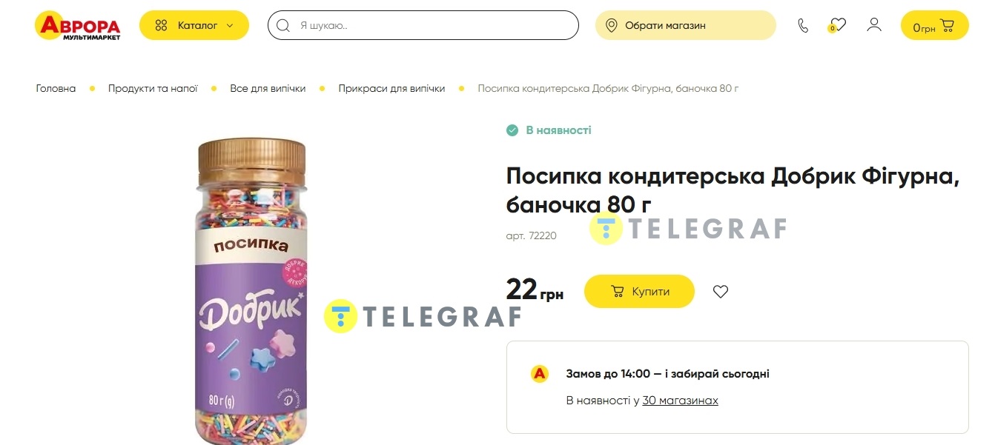This screenshot has height=445, width=995.
Task: Open the wishlist heart icon in header
Action: click(x=838, y=25)
